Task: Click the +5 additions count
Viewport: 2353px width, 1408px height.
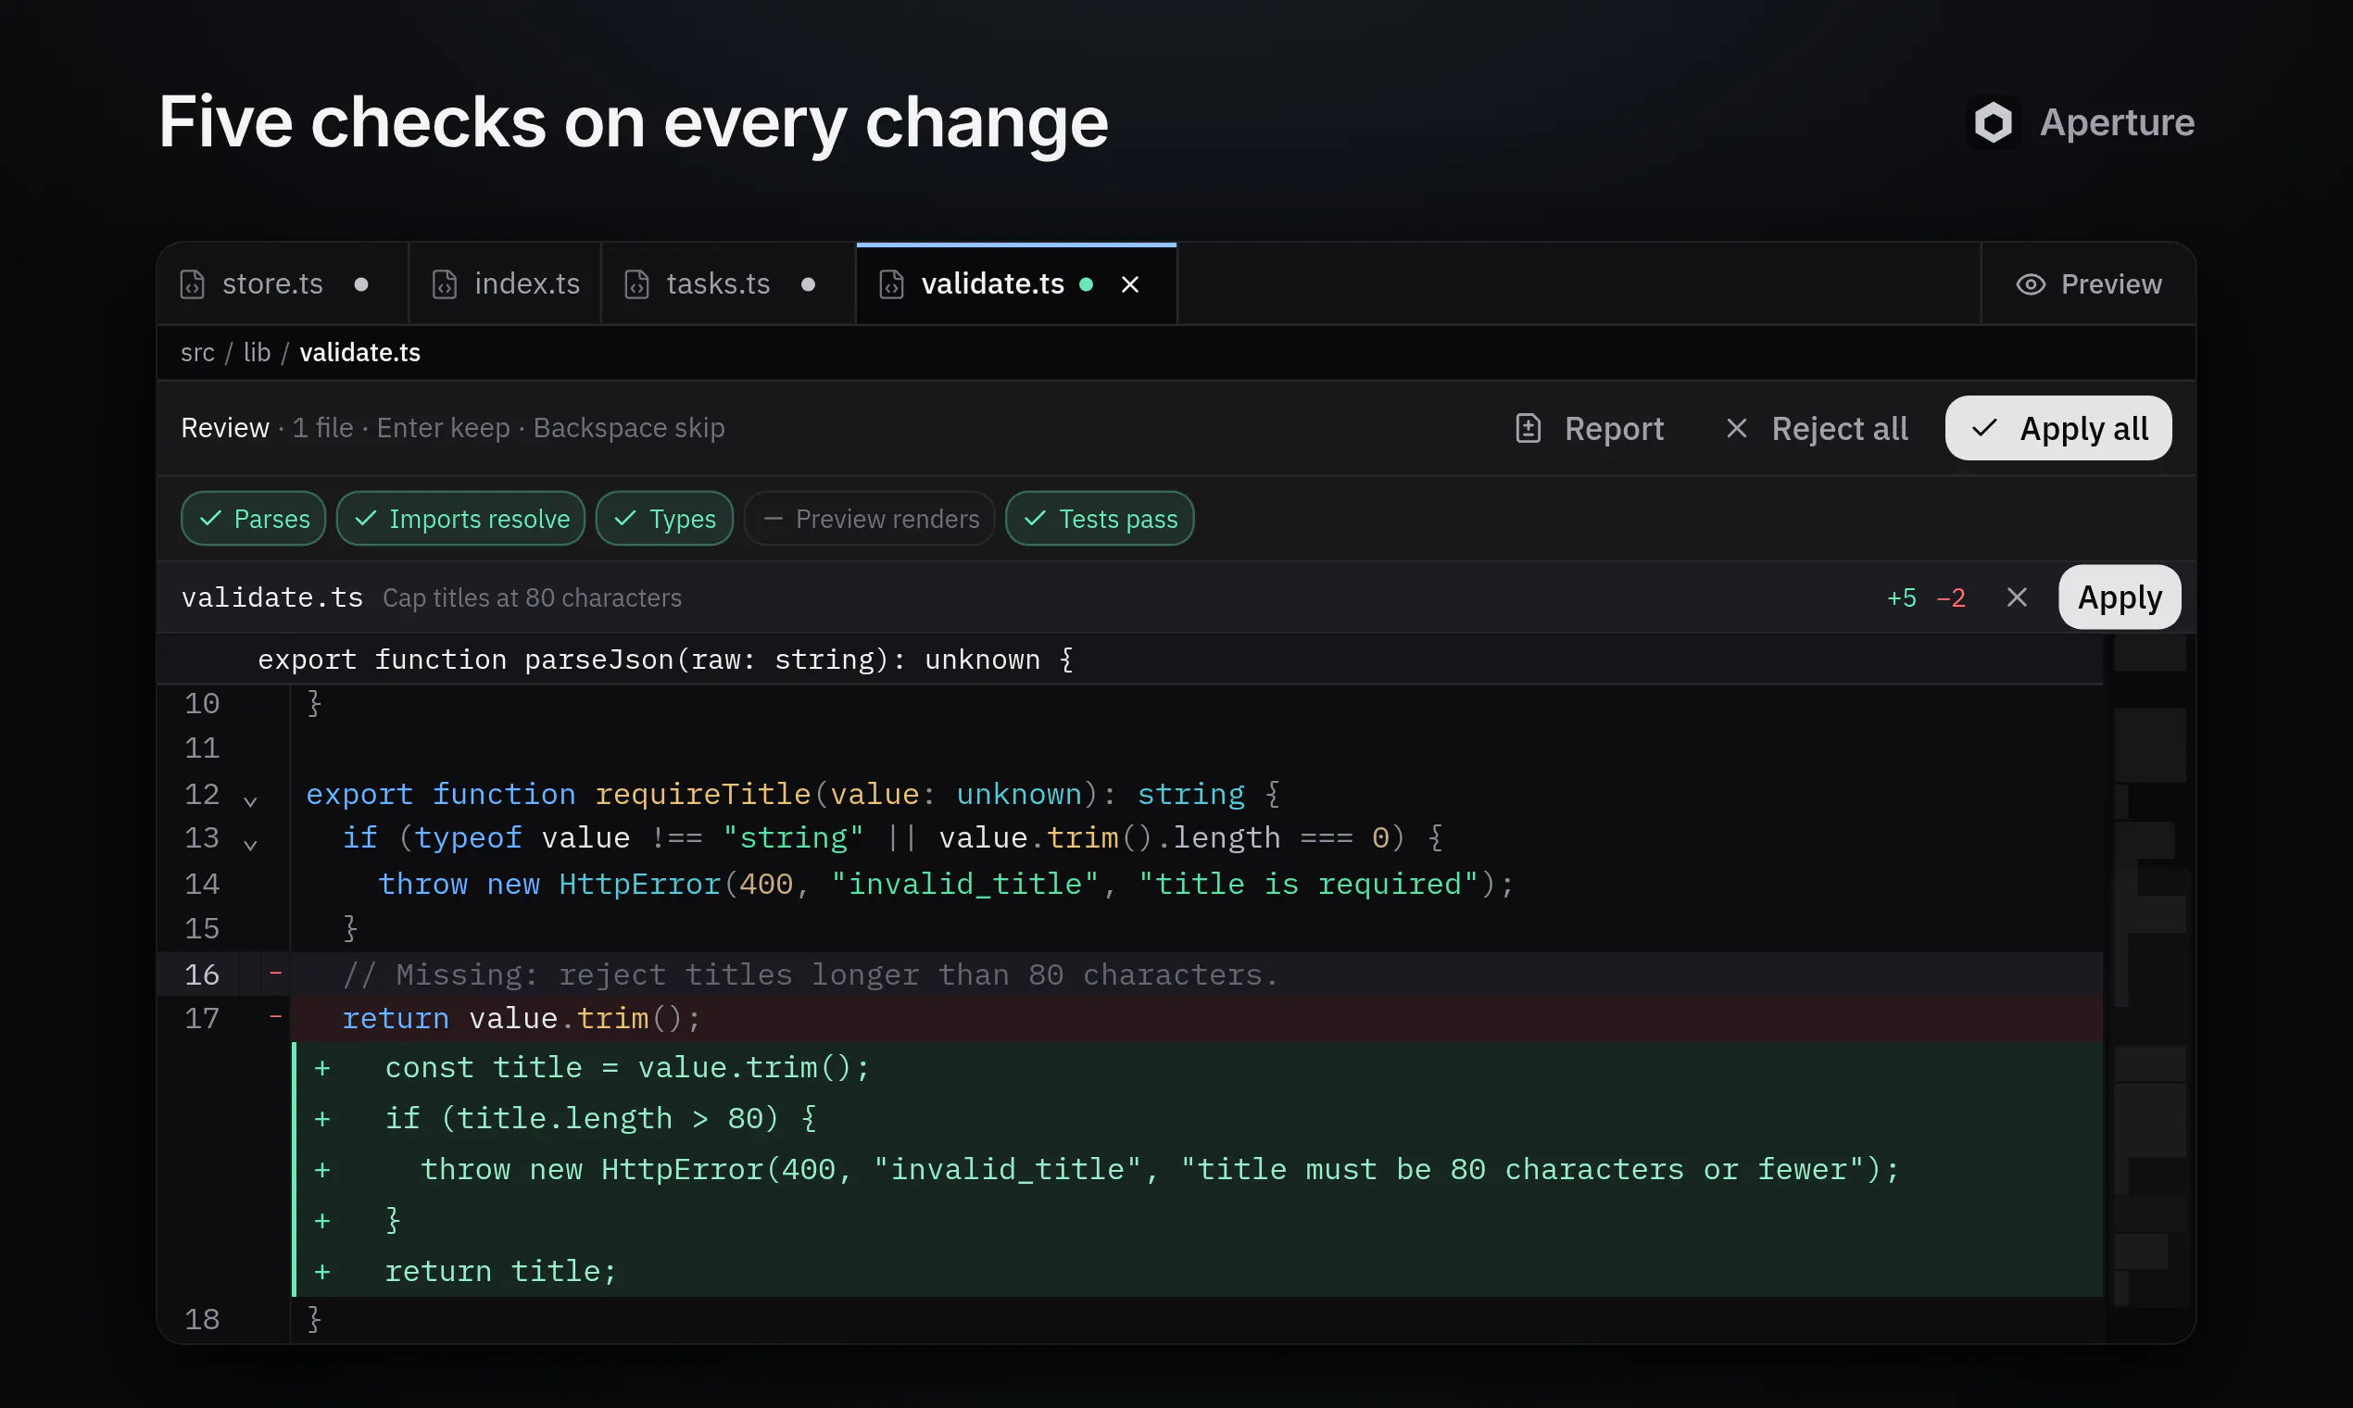Action: (1900, 597)
